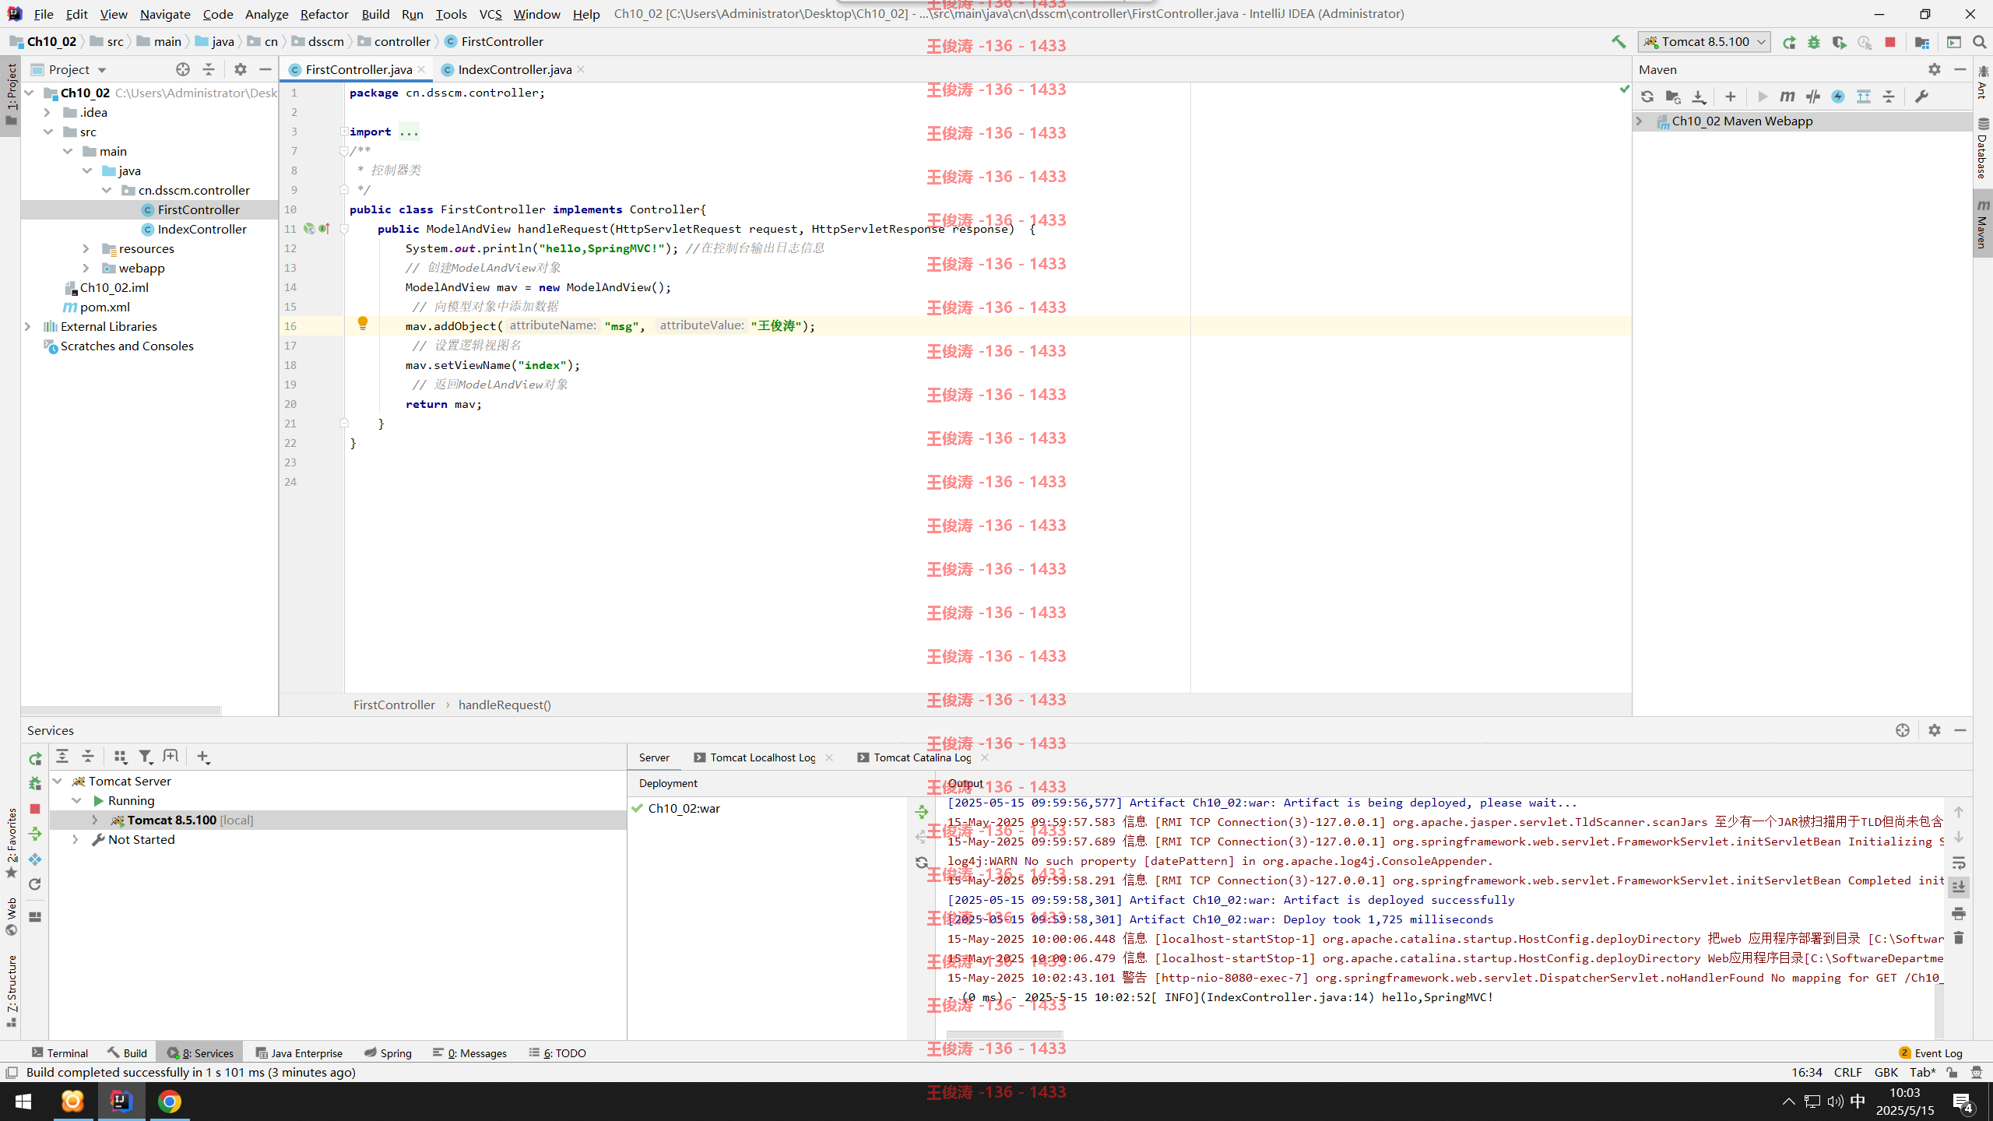Image resolution: width=1993 pixels, height=1121 pixels.
Task: Stop the server from Services side toolbar
Action: click(x=35, y=809)
